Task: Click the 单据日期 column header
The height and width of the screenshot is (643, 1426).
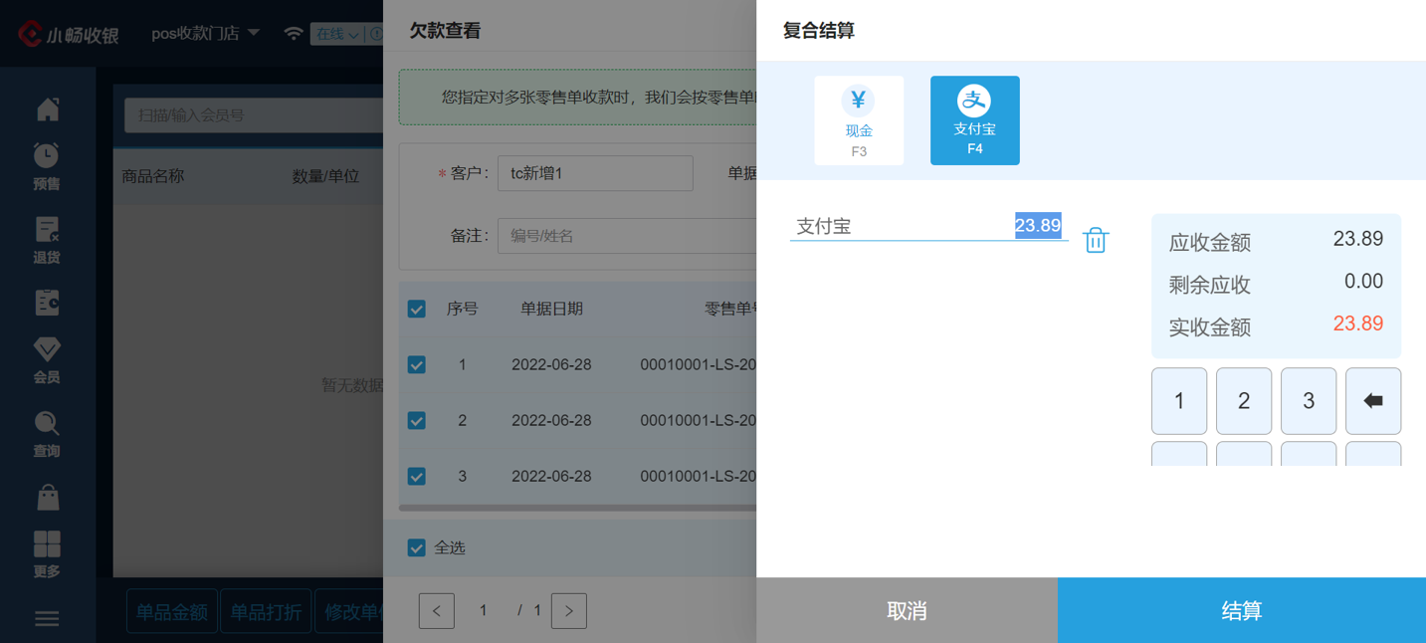Action: (x=551, y=310)
